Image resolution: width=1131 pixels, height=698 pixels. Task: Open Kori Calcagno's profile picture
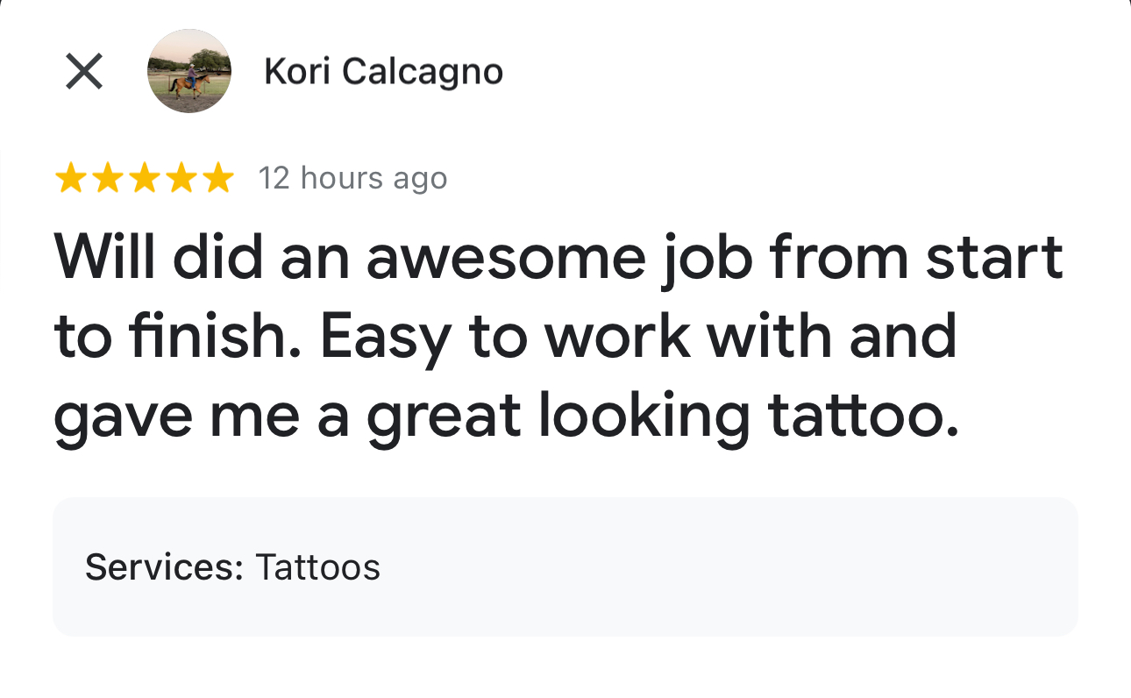(188, 71)
